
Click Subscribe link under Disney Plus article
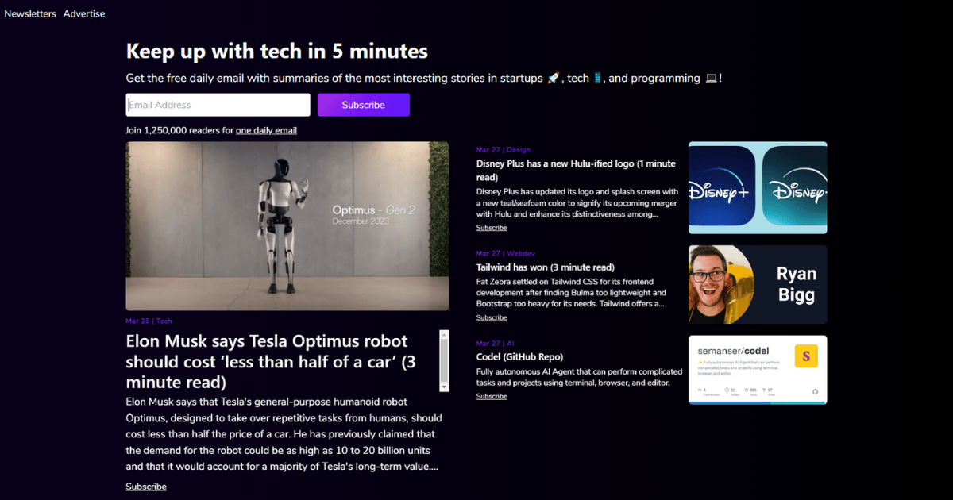[x=492, y=228]
